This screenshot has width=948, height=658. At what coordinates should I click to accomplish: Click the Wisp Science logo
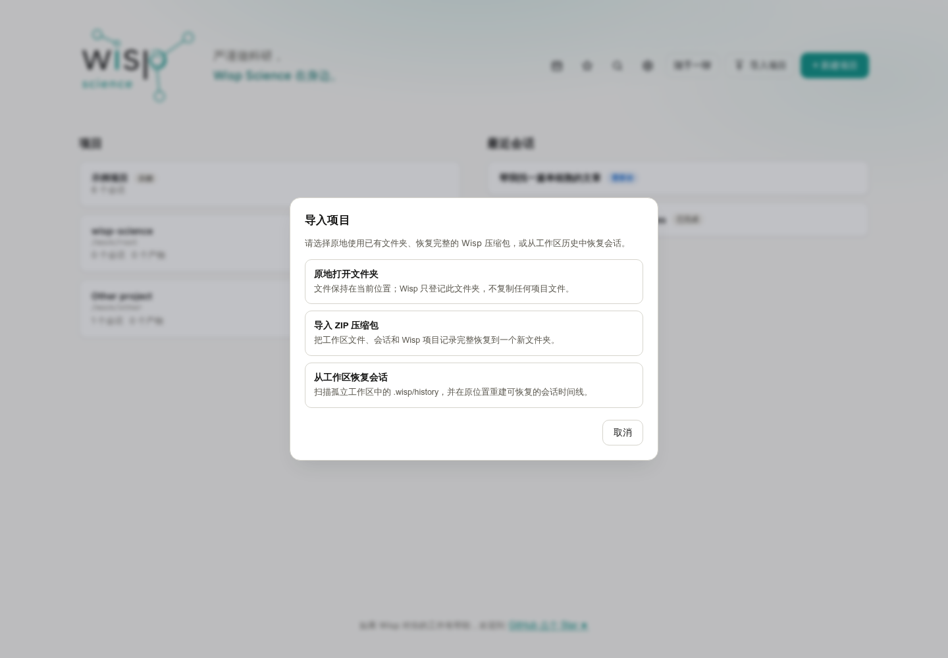[138, 65]
